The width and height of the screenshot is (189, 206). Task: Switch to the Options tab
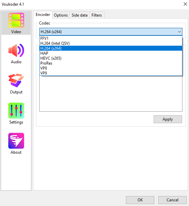(x=61, y=15)
